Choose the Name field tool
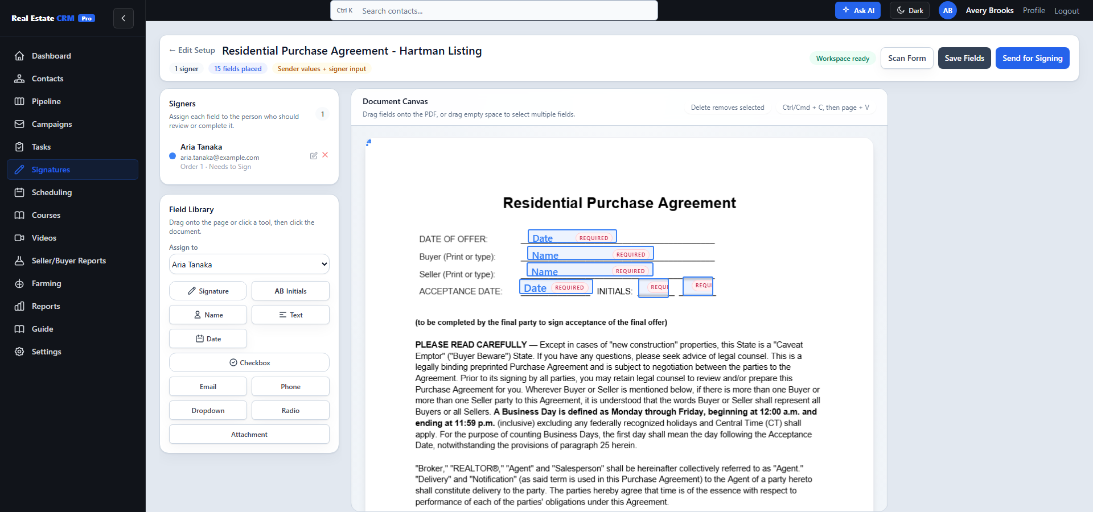 pyautogui.click(x=208, y=315)
